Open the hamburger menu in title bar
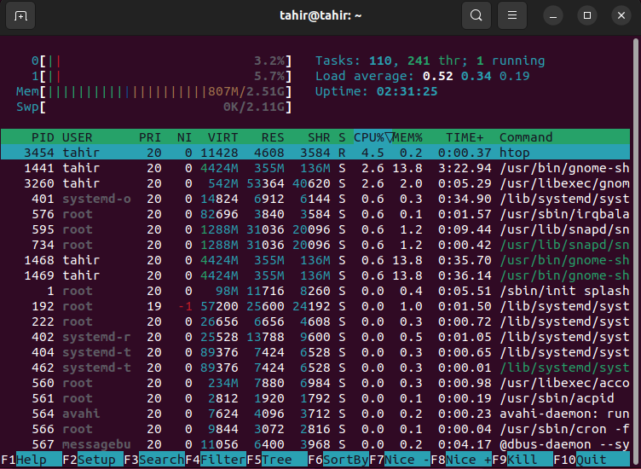The width and height of the screenshot is (641, 469). click(x=512, y=15)
